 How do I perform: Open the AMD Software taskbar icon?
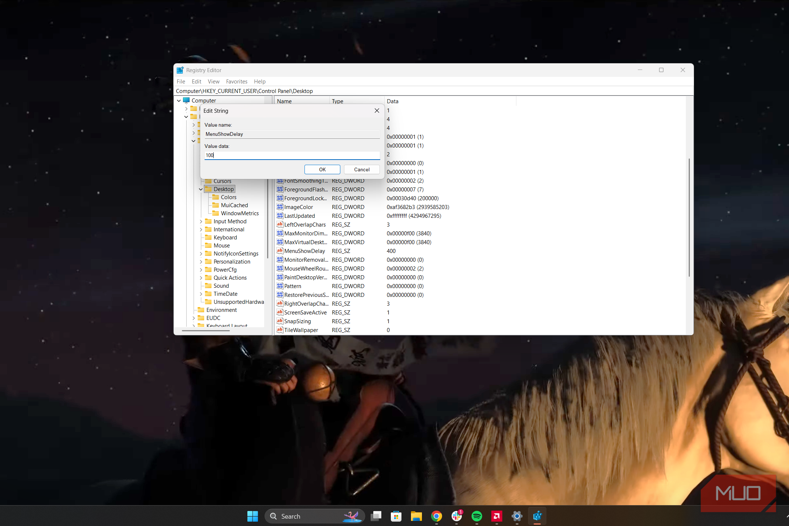point(497,516)
